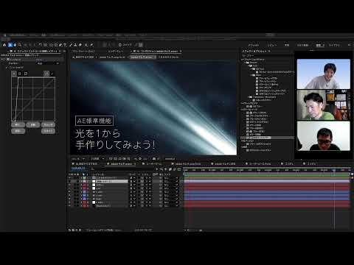Go to Home screen via house icon
This screenshot has height=265, width=354.
click(x=4, y=45)
